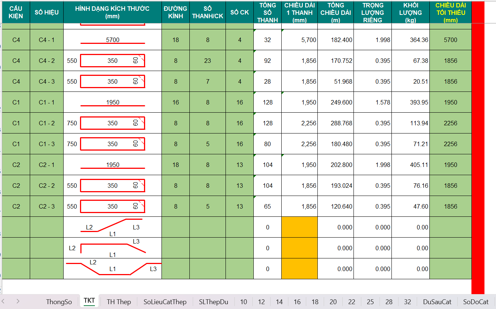Screen dimensions: 496x309
Task: Select total length 288.768 cell
Action: pos(336,123)
